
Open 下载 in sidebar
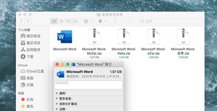click(27, 57)
